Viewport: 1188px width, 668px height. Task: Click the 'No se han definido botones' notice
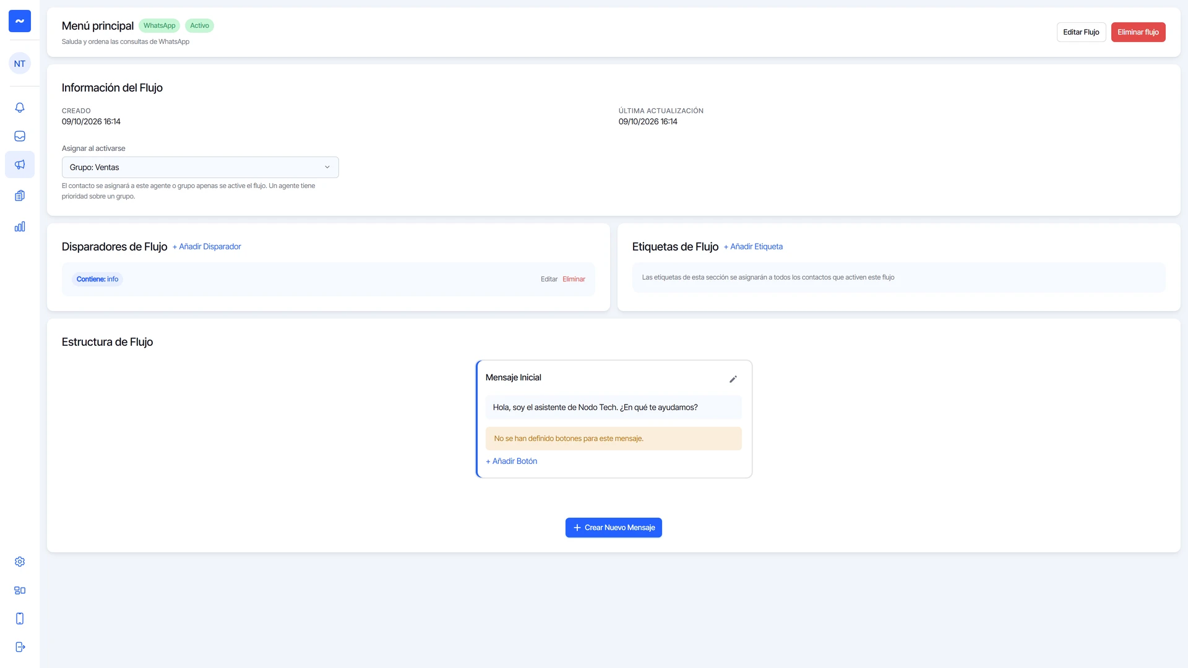(613, 439)
